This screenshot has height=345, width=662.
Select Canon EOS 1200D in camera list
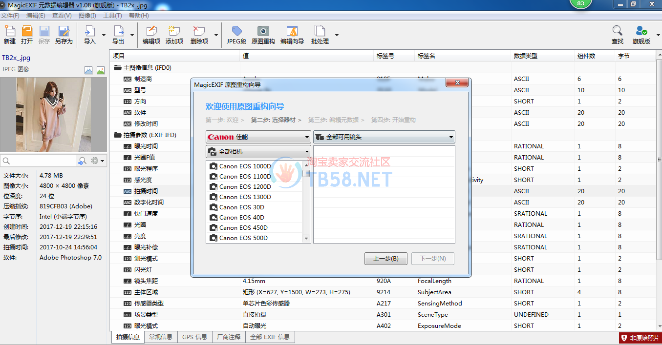[x=245, y=187]
